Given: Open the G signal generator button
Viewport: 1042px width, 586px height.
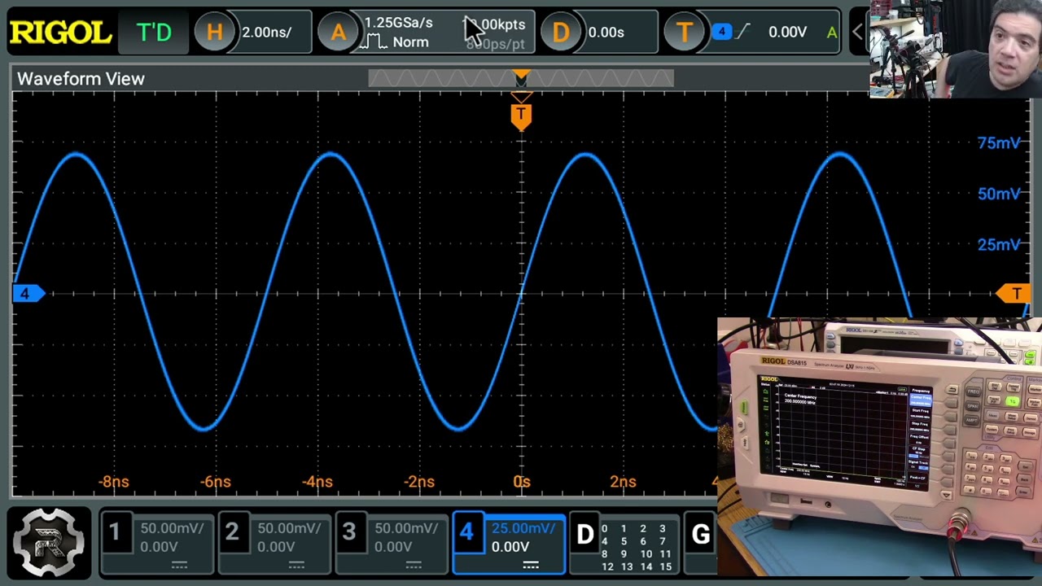Looking at the screenshot, I should point(700,535).
